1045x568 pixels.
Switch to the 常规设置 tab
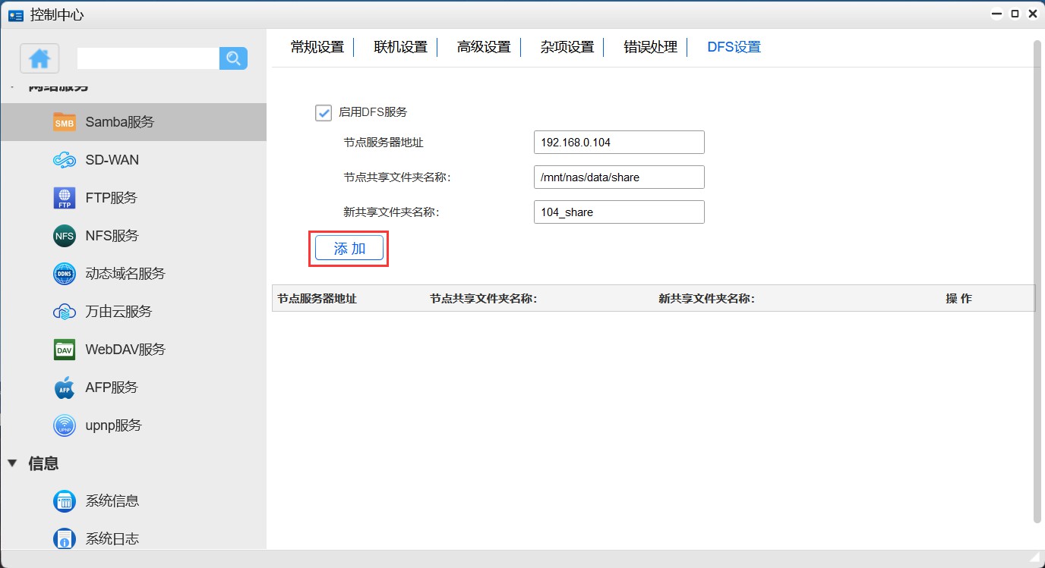pos(317,47)
